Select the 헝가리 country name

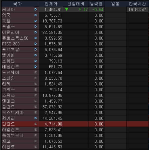pyautogui.click(x=8, y=118)
